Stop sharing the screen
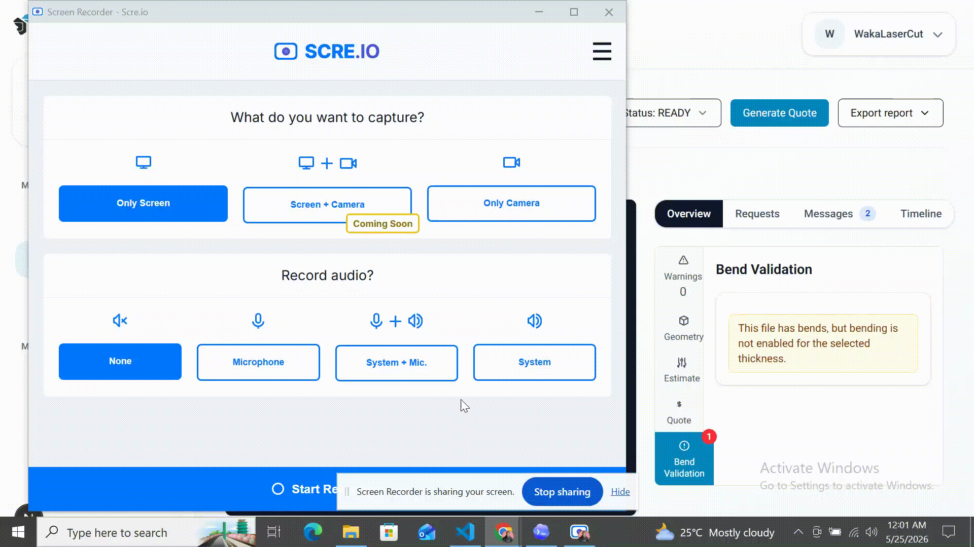 tap(562, 492)
